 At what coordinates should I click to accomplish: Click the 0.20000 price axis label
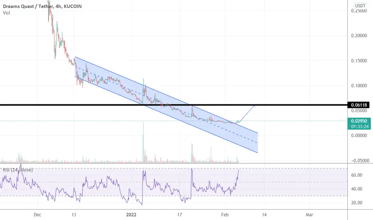click(x=359, y=36)
